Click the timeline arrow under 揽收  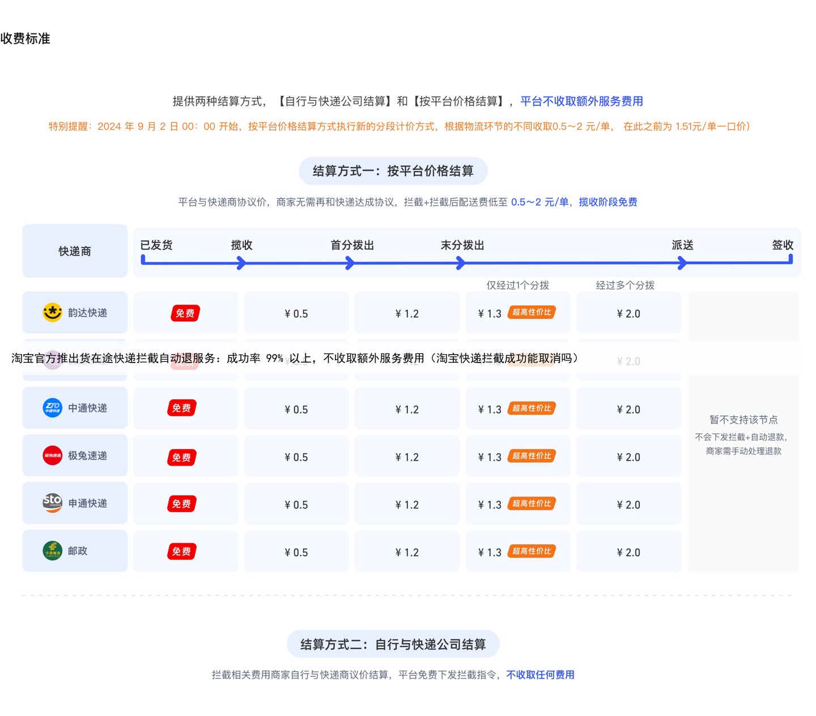pos(241,263)
